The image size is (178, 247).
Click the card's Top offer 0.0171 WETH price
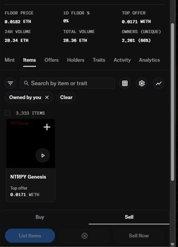(x=25, y=195)
